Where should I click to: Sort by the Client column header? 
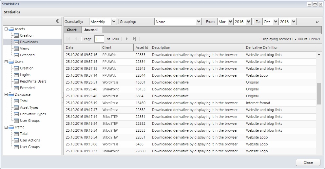pyautogui.click(x=117, y=47)
